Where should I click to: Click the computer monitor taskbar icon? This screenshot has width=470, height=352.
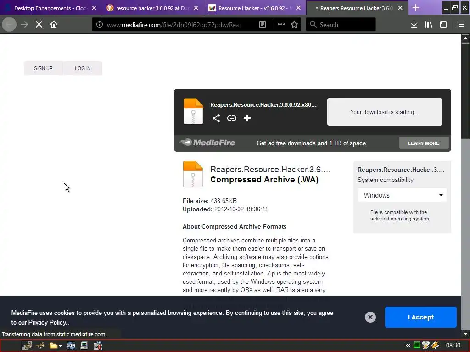tap(84, 346)
